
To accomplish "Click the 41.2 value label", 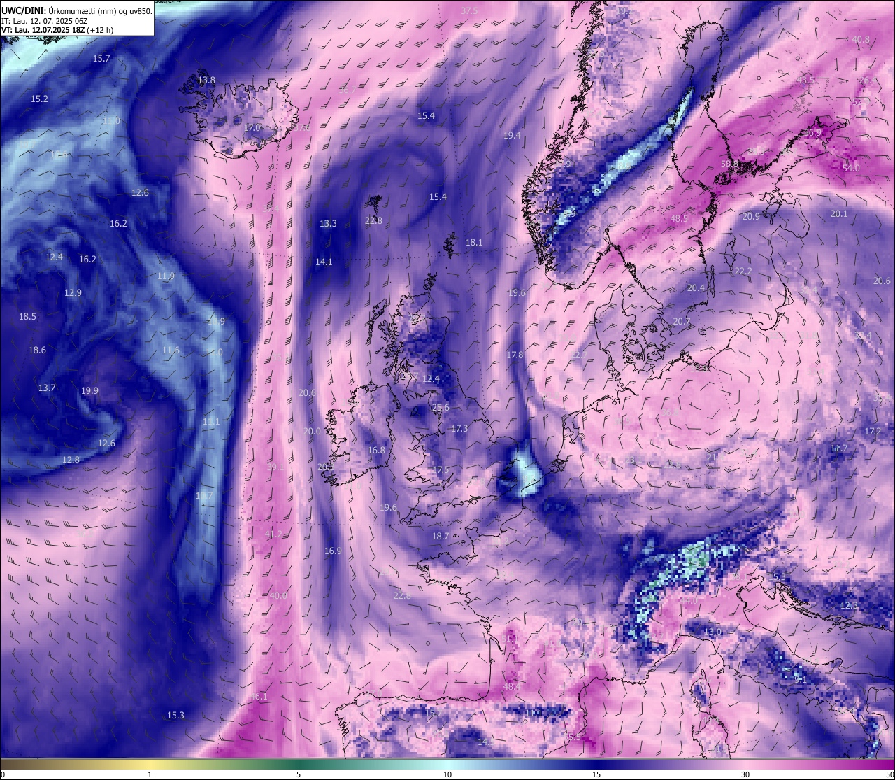I will pyautogui.click(x=273, y=534).
